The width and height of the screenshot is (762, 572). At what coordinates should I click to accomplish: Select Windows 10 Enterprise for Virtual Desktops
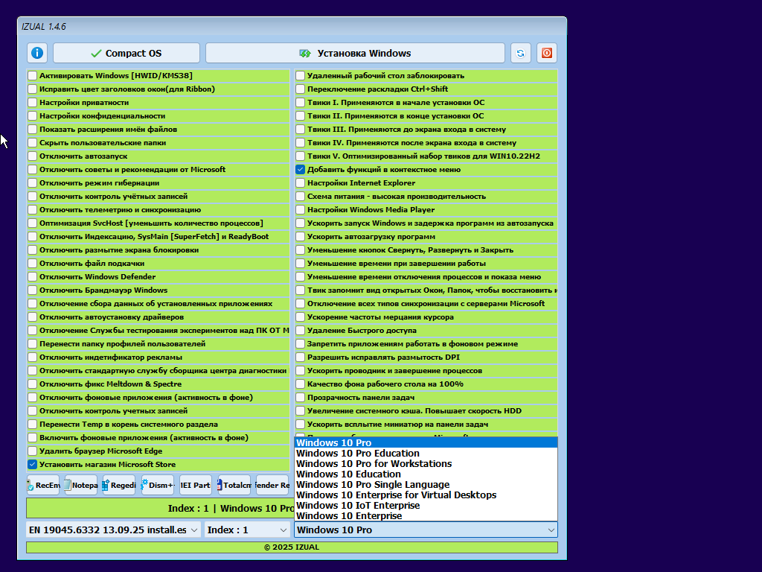426,495
